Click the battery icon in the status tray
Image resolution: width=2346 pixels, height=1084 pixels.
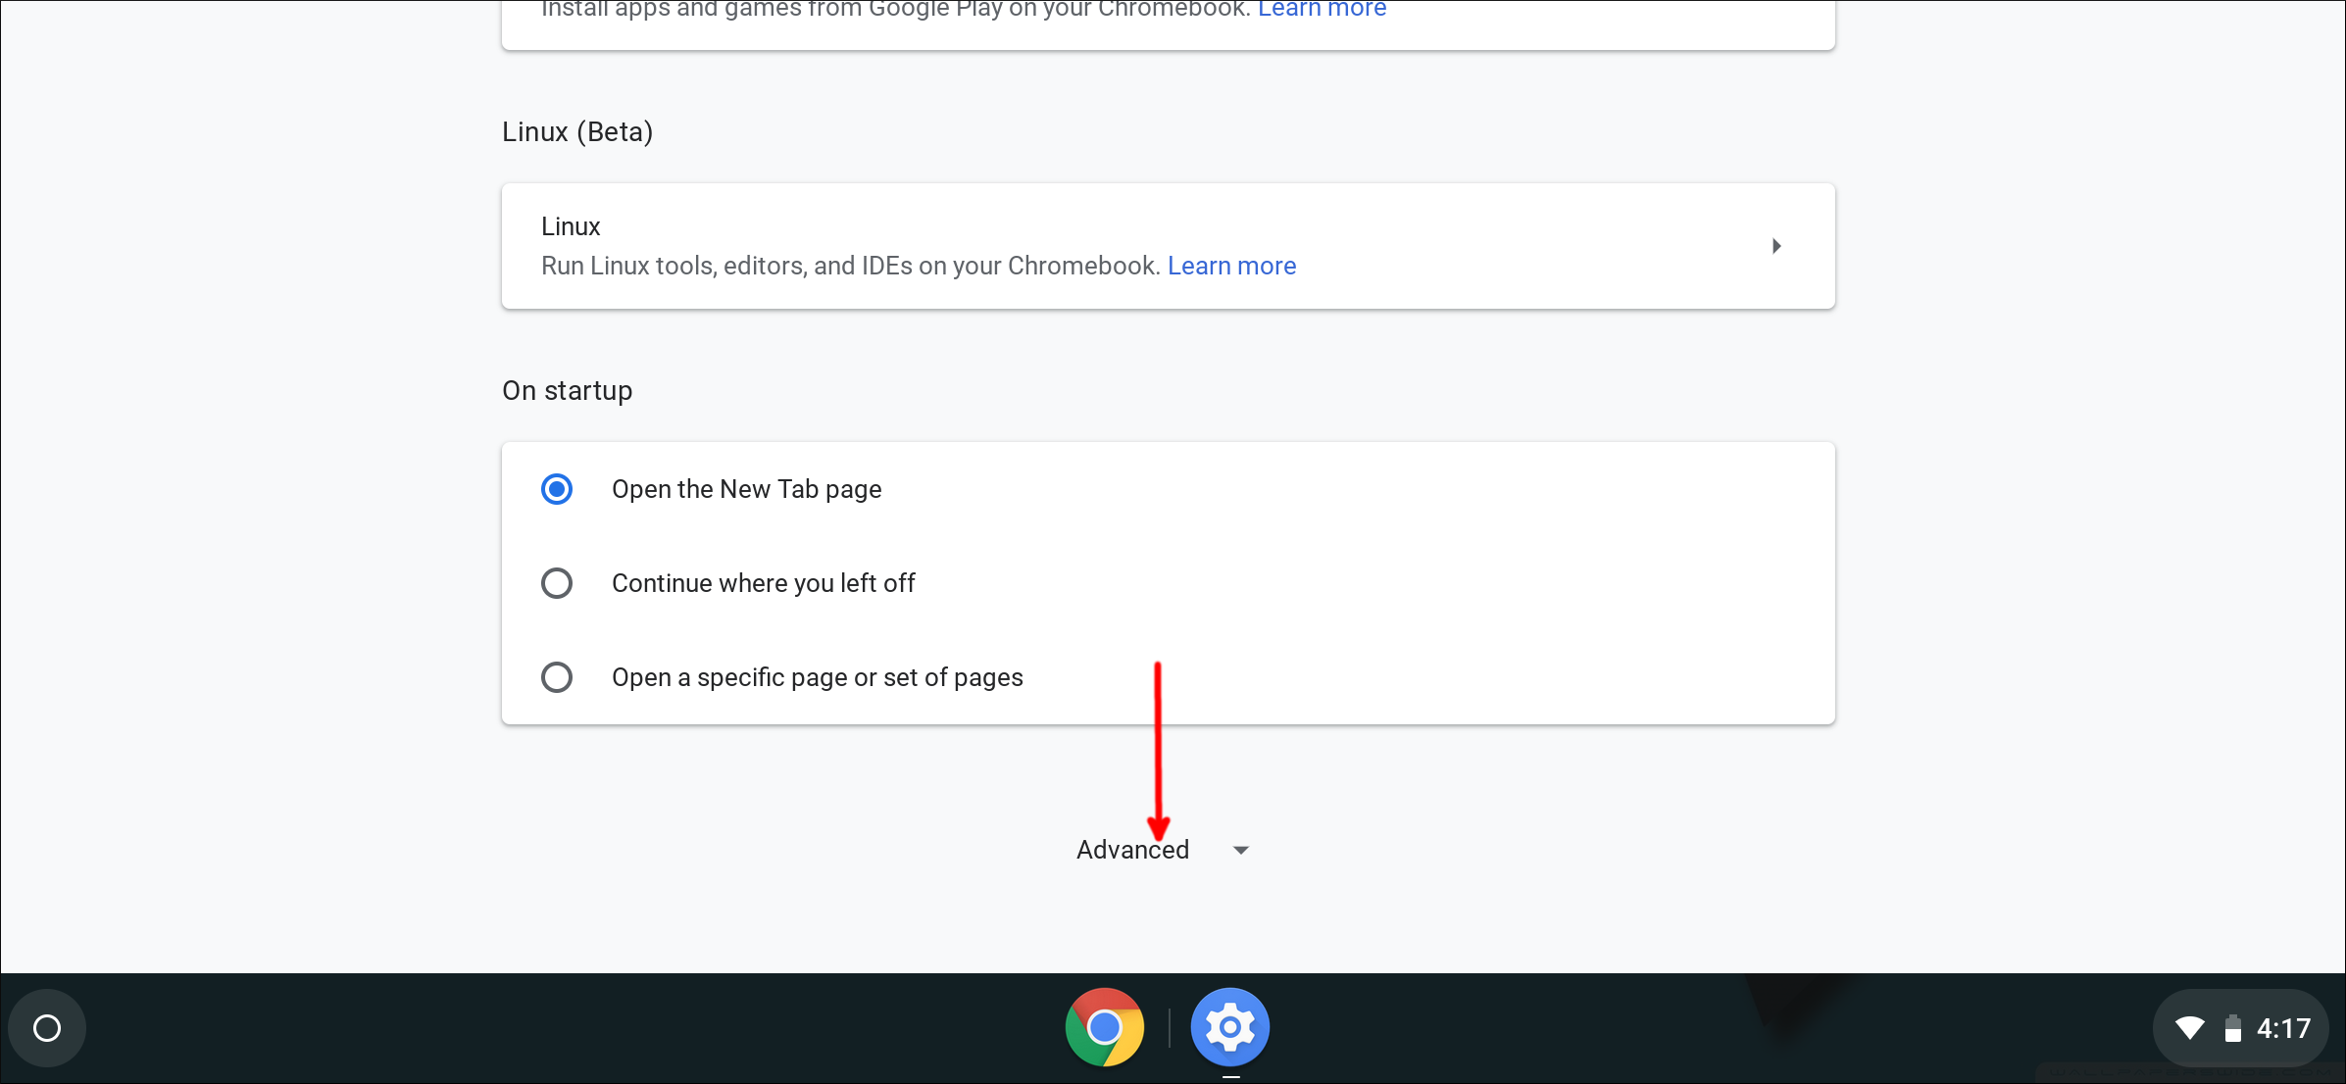[x=2232, y=1027]
